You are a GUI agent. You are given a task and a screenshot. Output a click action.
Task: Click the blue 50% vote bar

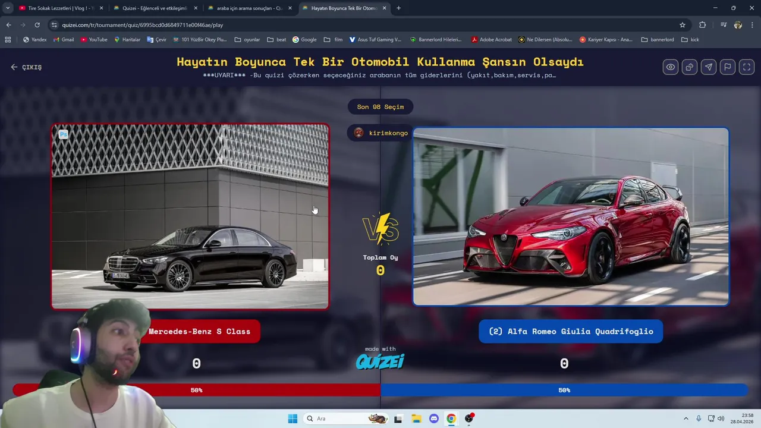564,390
